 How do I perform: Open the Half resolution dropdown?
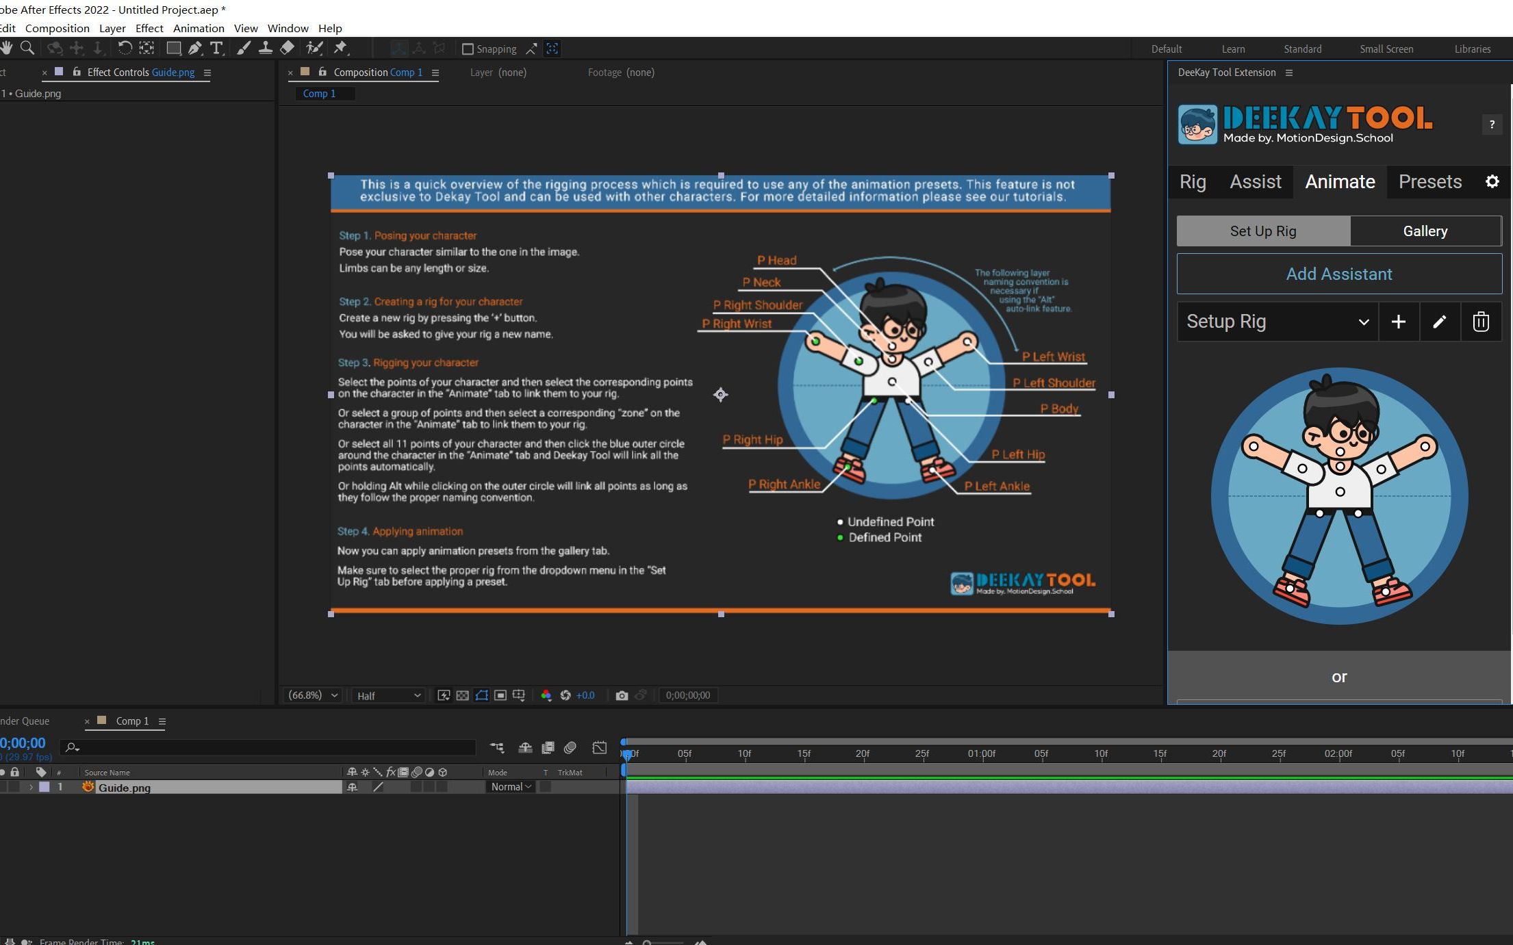[387, 695]
